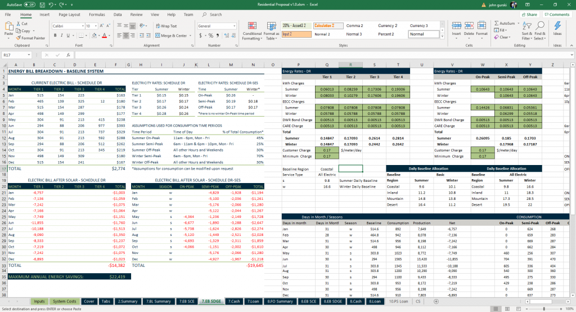Screen dimensions: 576x312
Task: Apply bold formatting to the cell
Action: click(55, 35)
